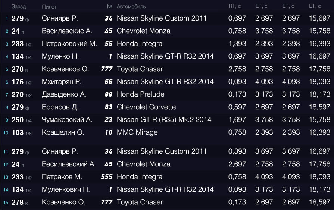
Task: Open pilot Давыденко А. entry
Action: tap(64, 94)
